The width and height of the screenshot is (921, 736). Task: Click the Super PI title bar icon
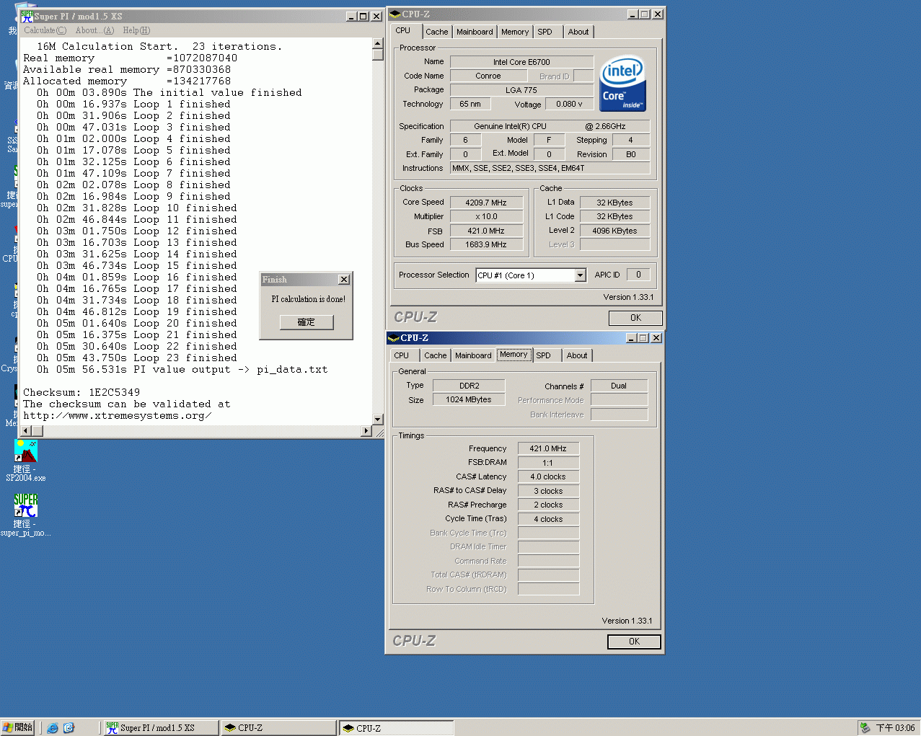[27, 16]
